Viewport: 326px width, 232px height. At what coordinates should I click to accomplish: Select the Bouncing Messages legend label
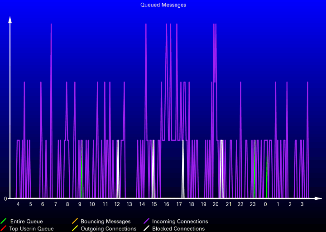tap(105, 222)
